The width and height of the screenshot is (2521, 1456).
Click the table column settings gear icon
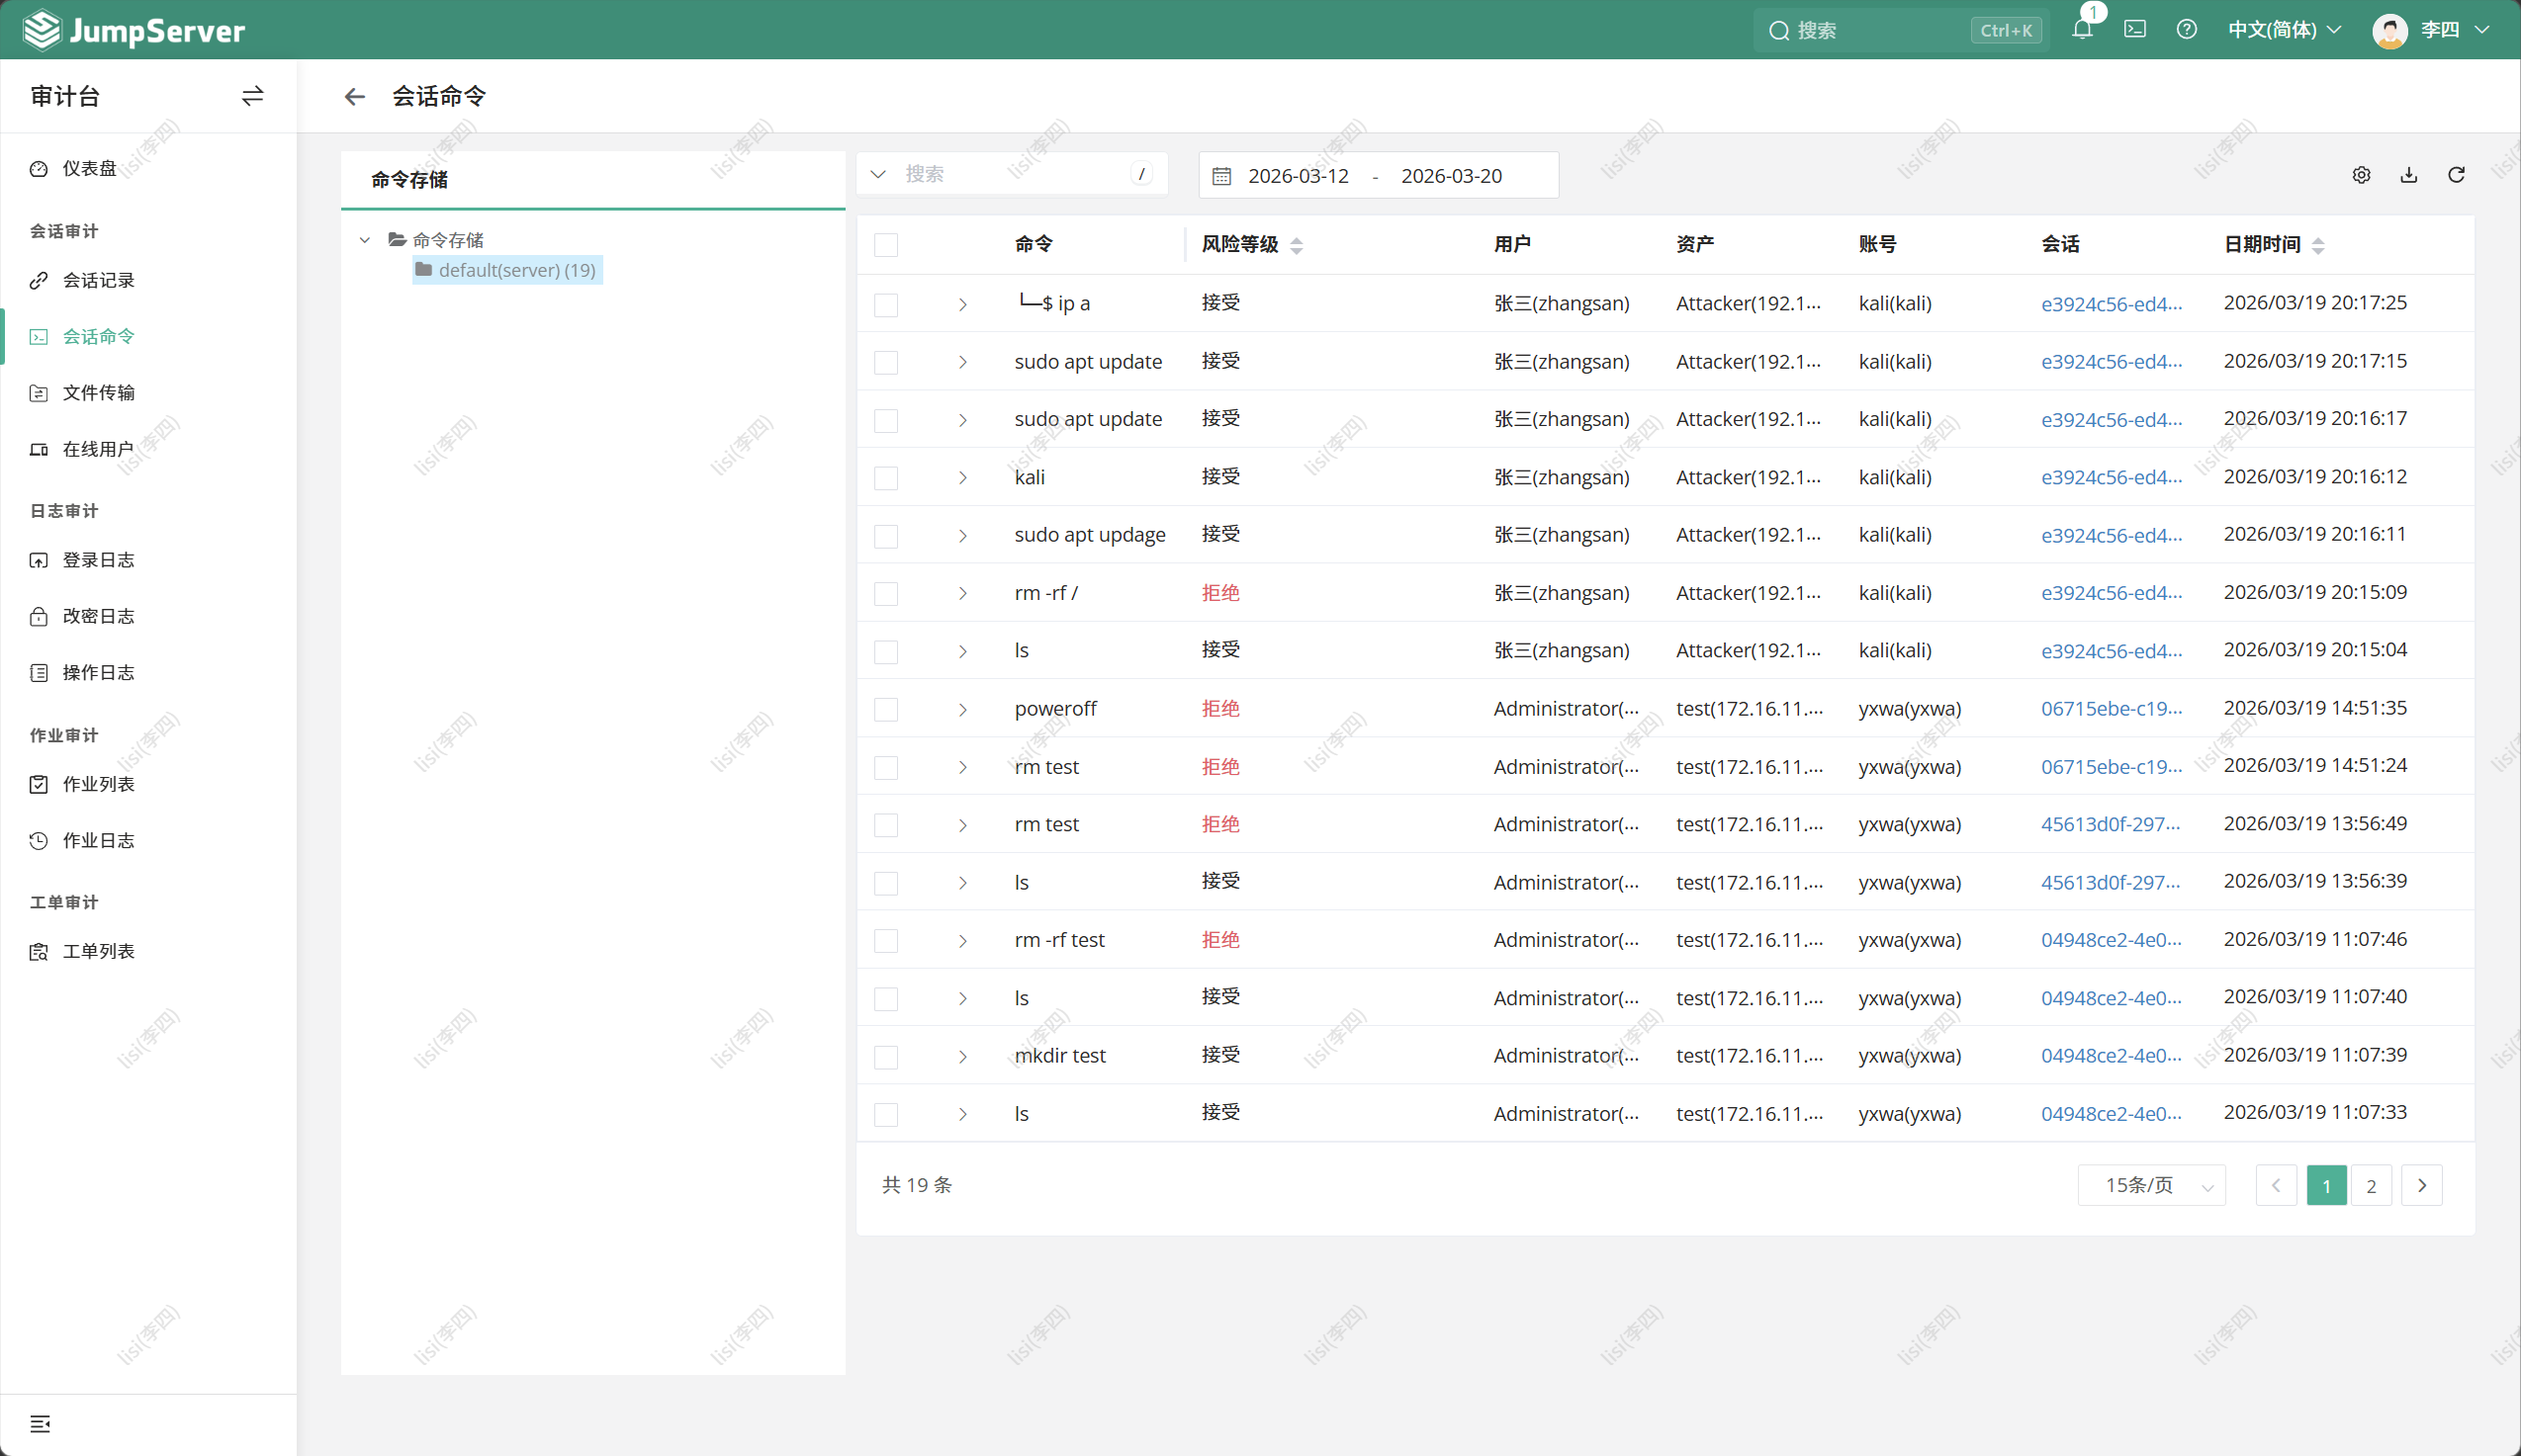tap(2361, 175)
